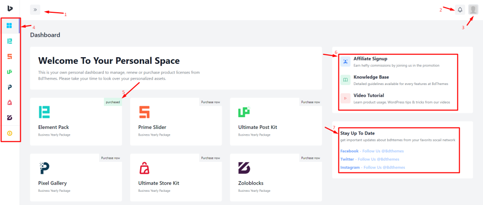Image resolution: width=483 pixels, height=205 pixels.
Task: Open Ultimate Store Kit sidebar icon
Action: [x=9, y=102]
